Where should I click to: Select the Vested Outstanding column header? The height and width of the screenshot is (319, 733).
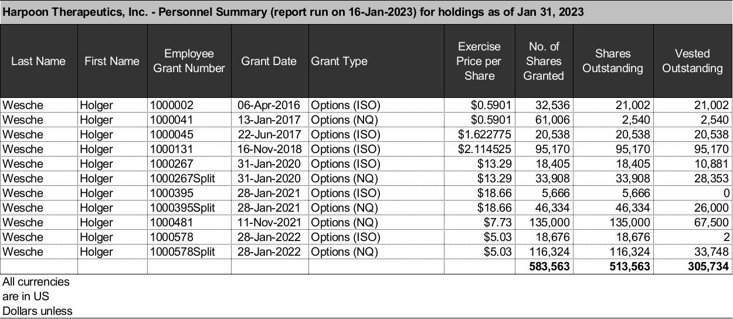click(692, 61)
